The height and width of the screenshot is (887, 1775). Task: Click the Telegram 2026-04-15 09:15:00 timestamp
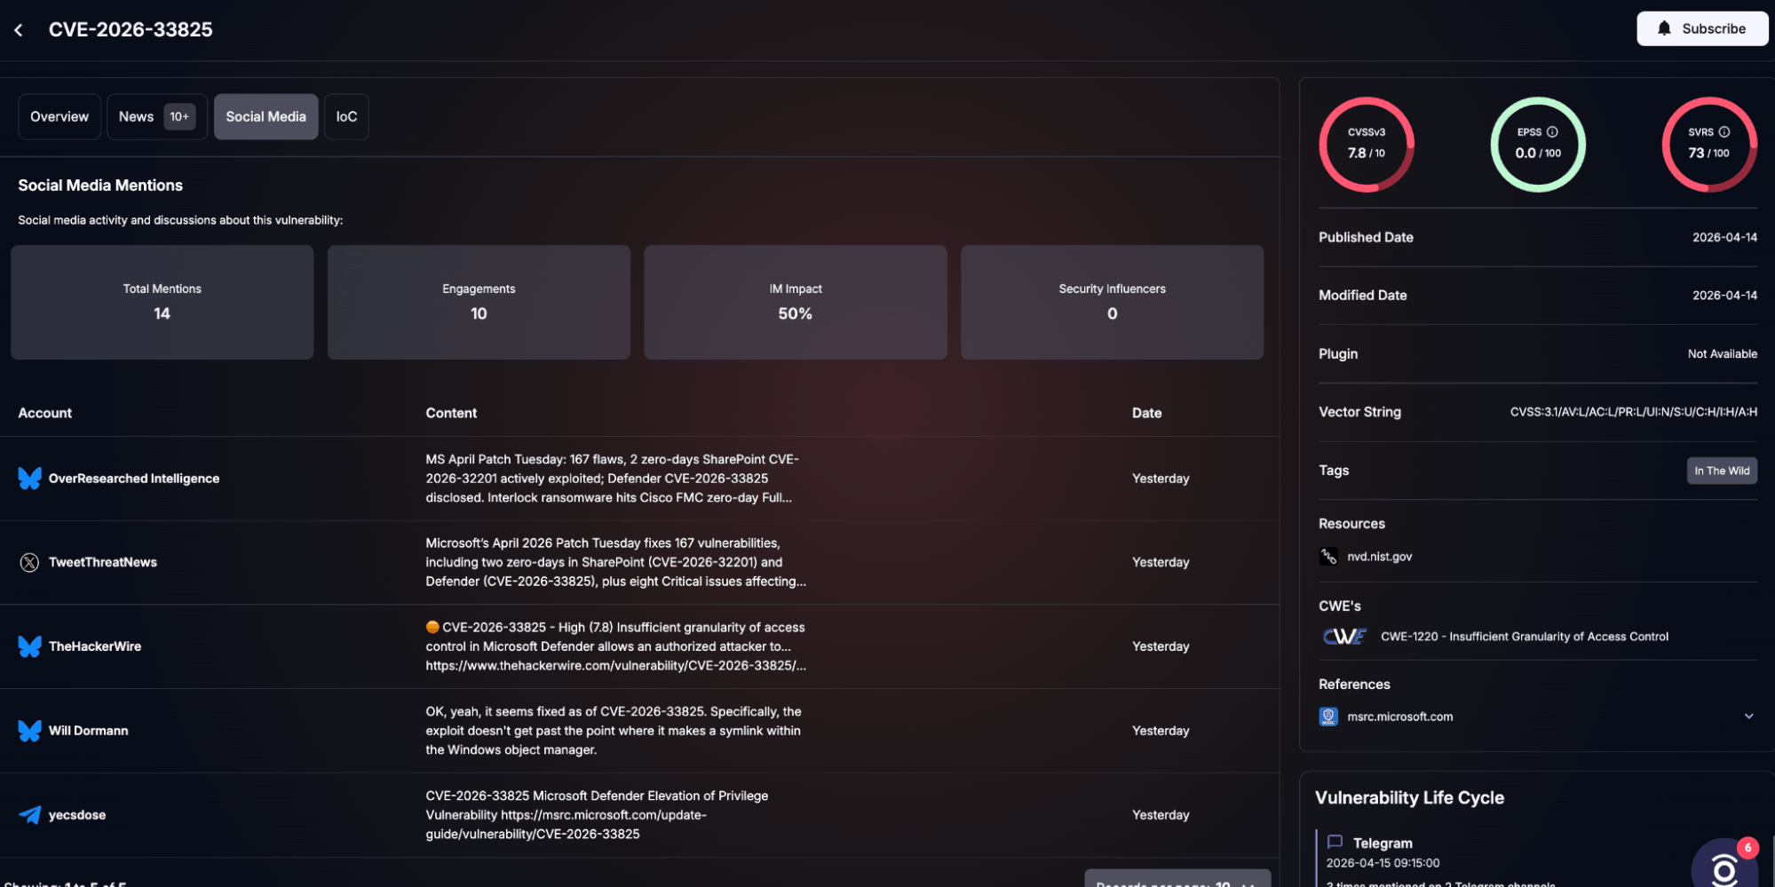tap(1383, 863)
